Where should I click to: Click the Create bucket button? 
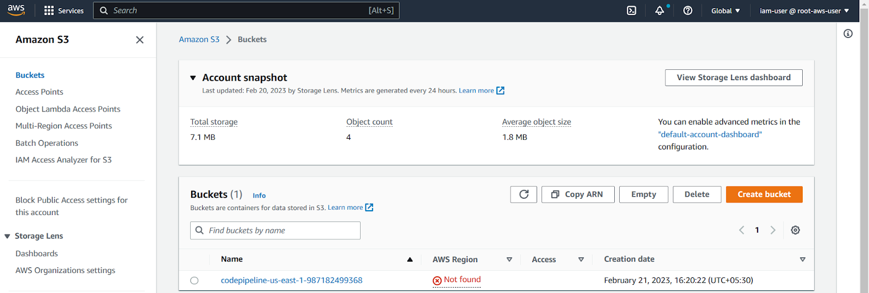(x=764, y=194)
